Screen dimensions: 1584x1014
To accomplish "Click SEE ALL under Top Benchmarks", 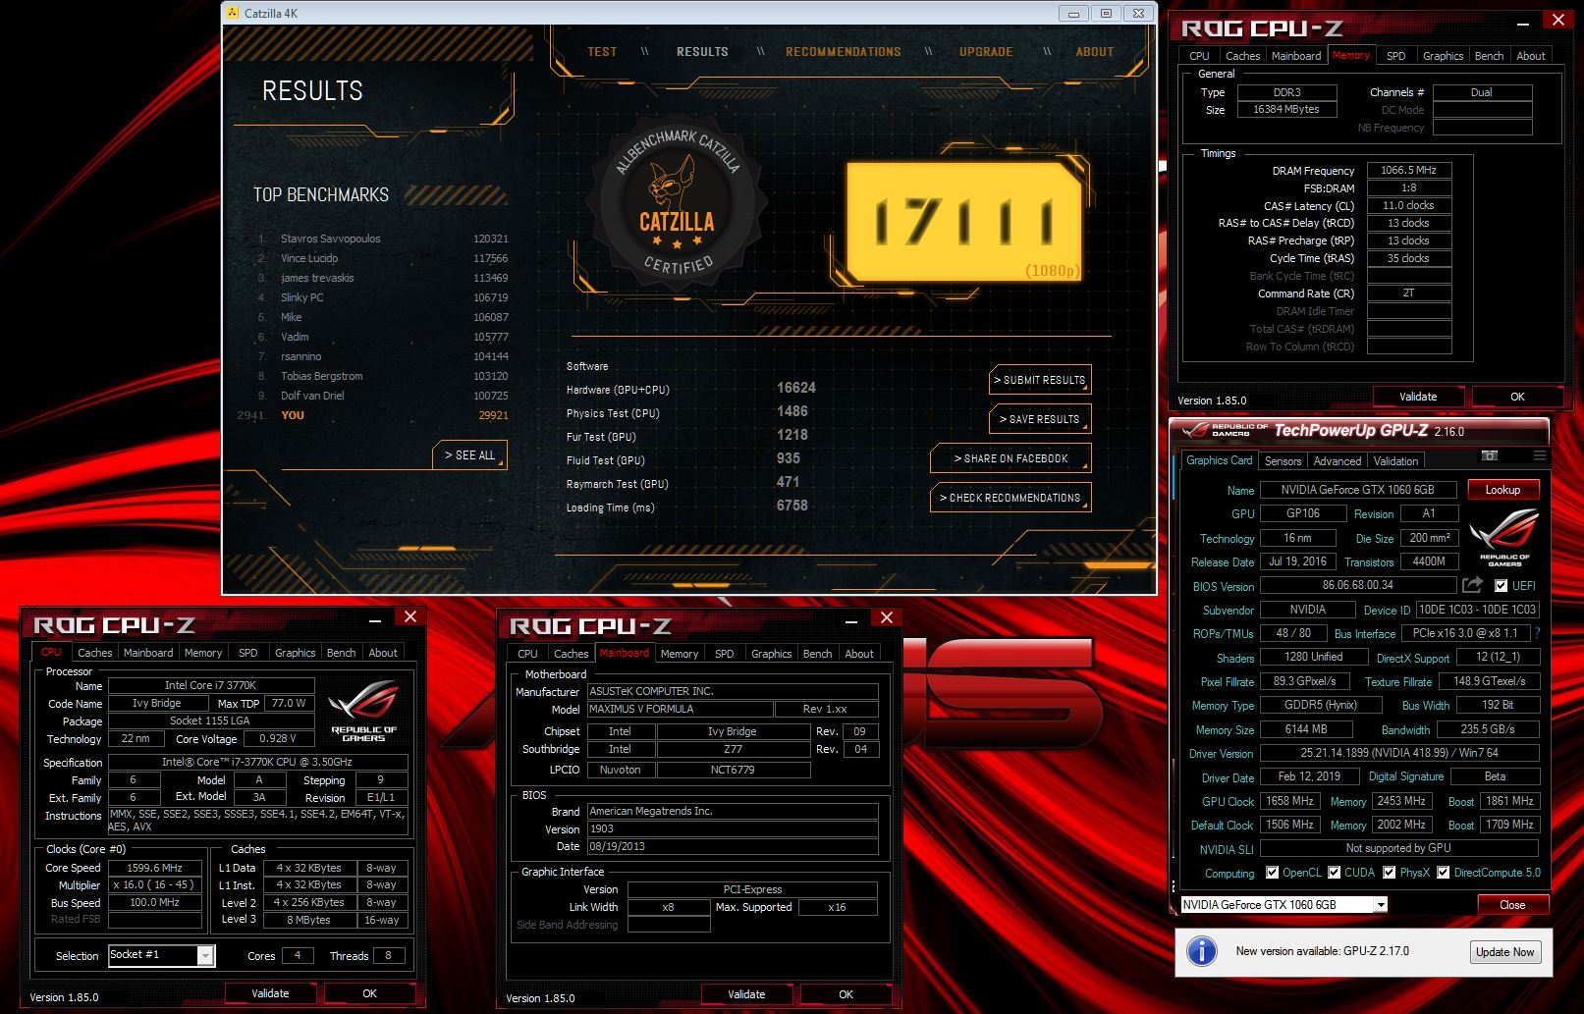I will [469, 455].
